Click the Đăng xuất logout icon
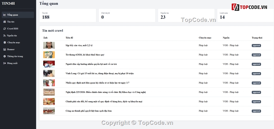Image resolution: width=274 pixels, height=129 pixels. pyautogui.click(x=5, y=63)
